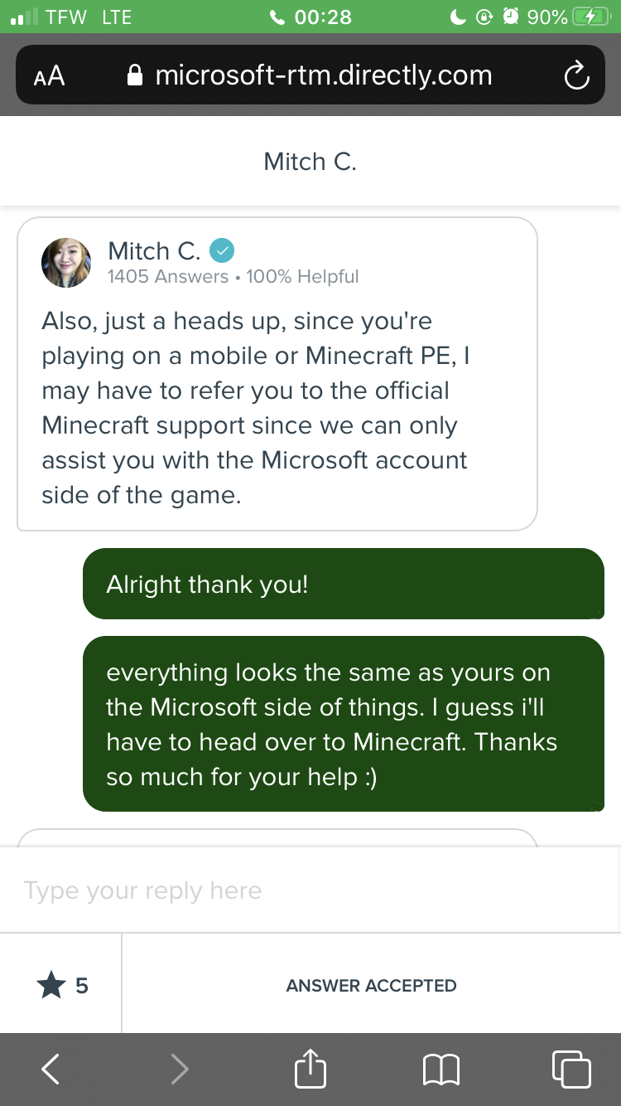Tap the call time indicator in status bar
This screenshot has width=621, height=1106.
click(x=311, y=17)
